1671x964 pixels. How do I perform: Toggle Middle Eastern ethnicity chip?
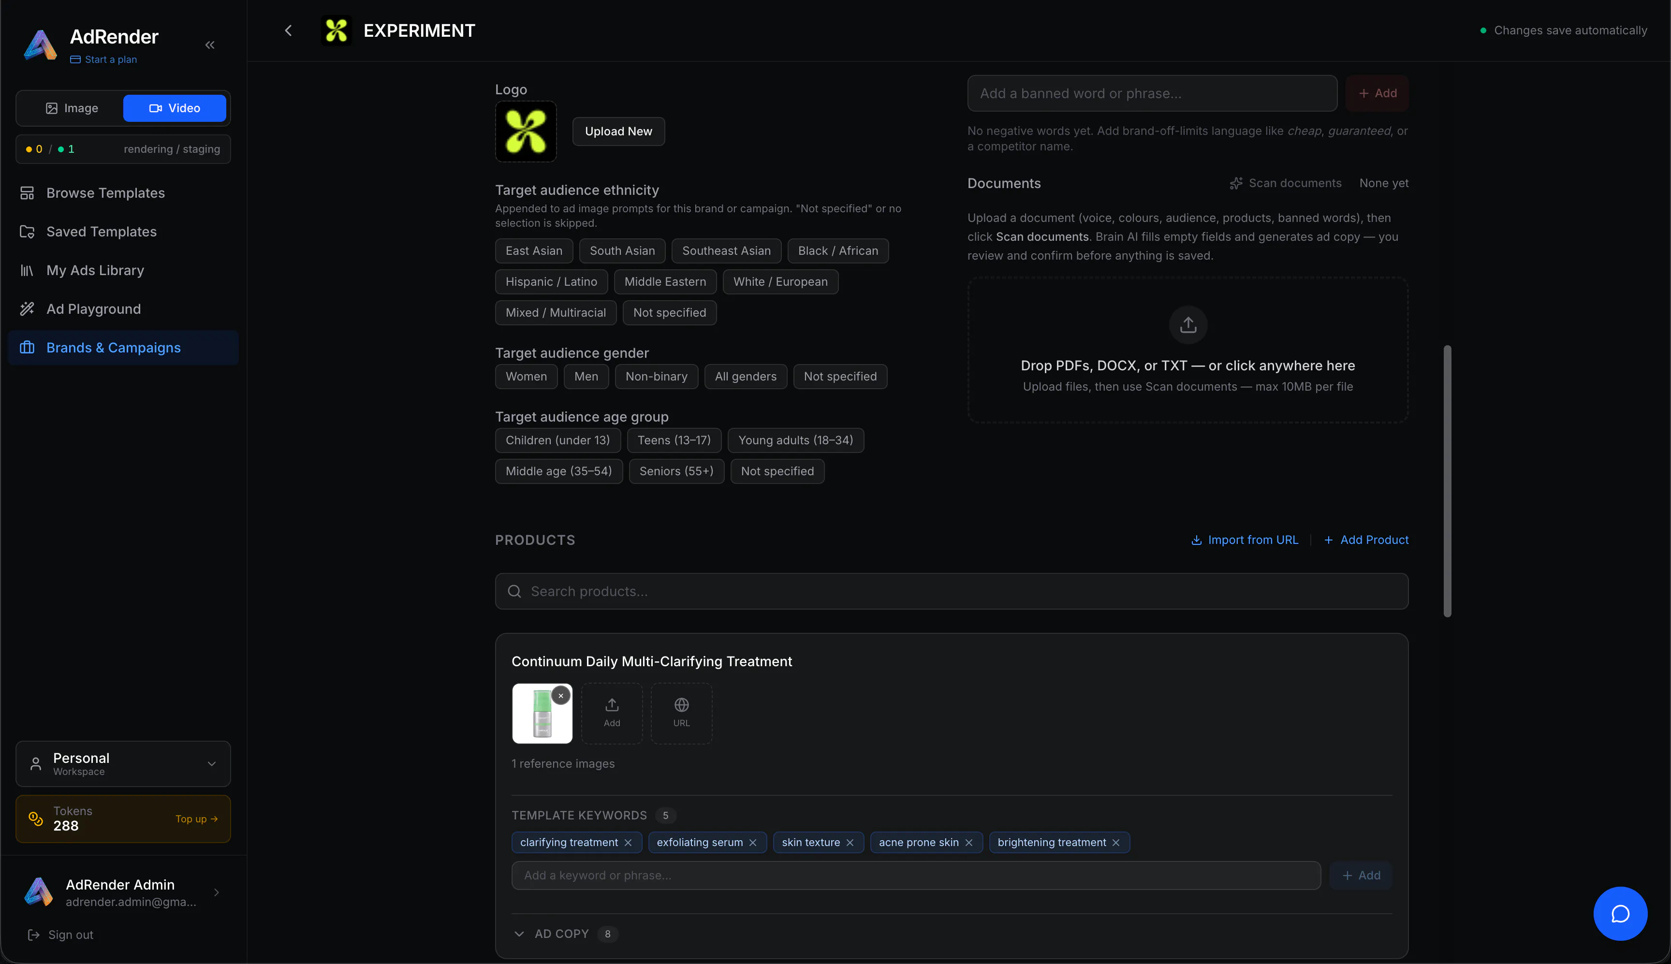pos(665,282)
